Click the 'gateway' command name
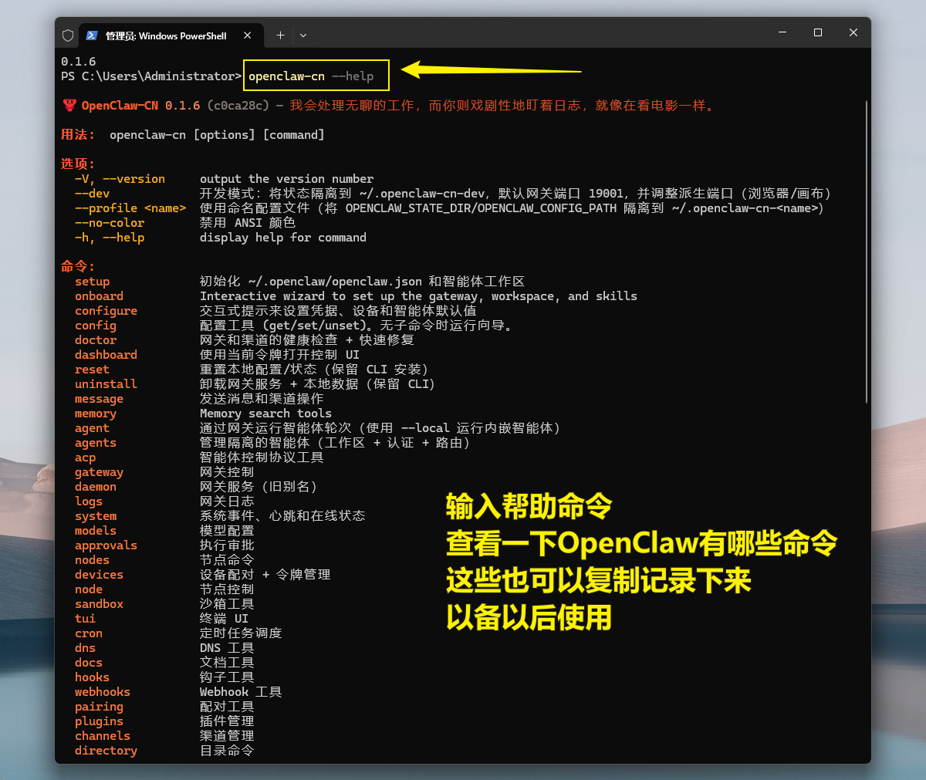 point(99,472)
